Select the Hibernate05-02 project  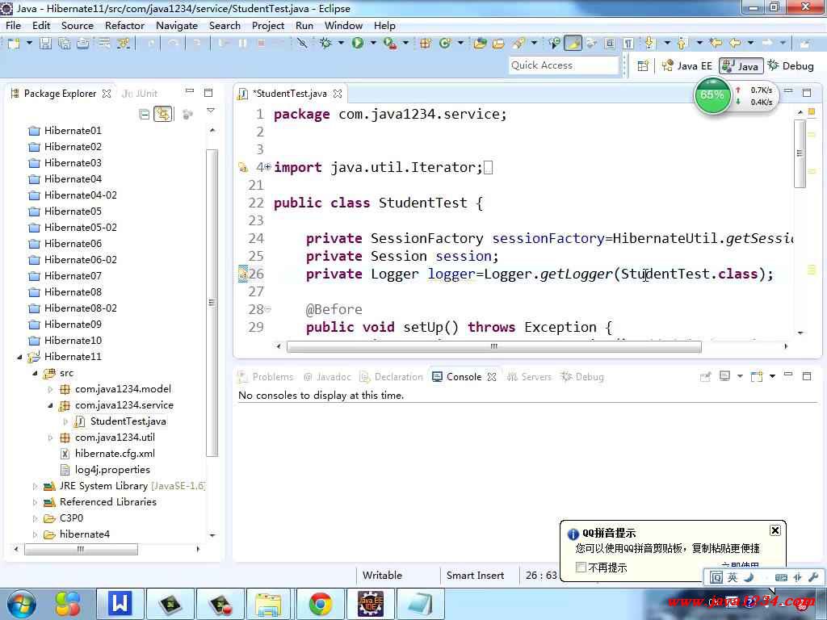[x=80, y=227]
